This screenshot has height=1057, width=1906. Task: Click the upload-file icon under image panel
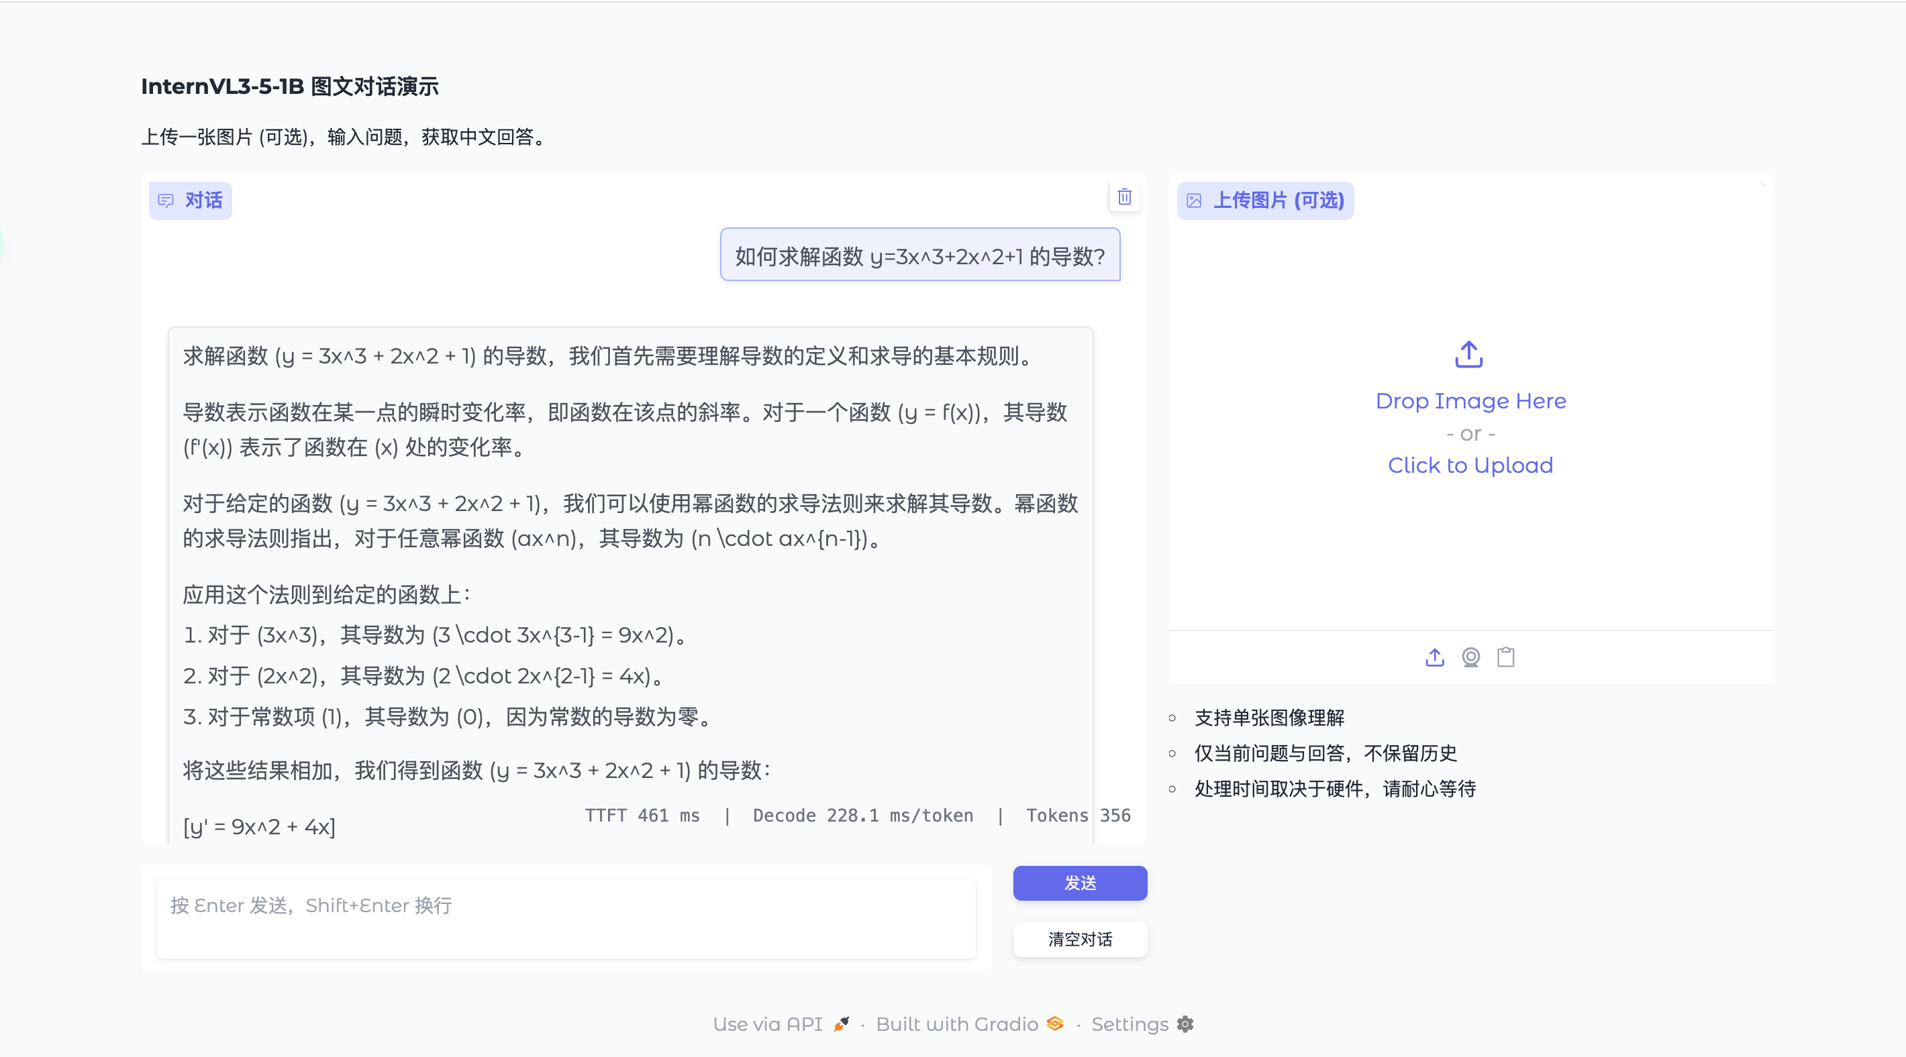coord(1435,657)
